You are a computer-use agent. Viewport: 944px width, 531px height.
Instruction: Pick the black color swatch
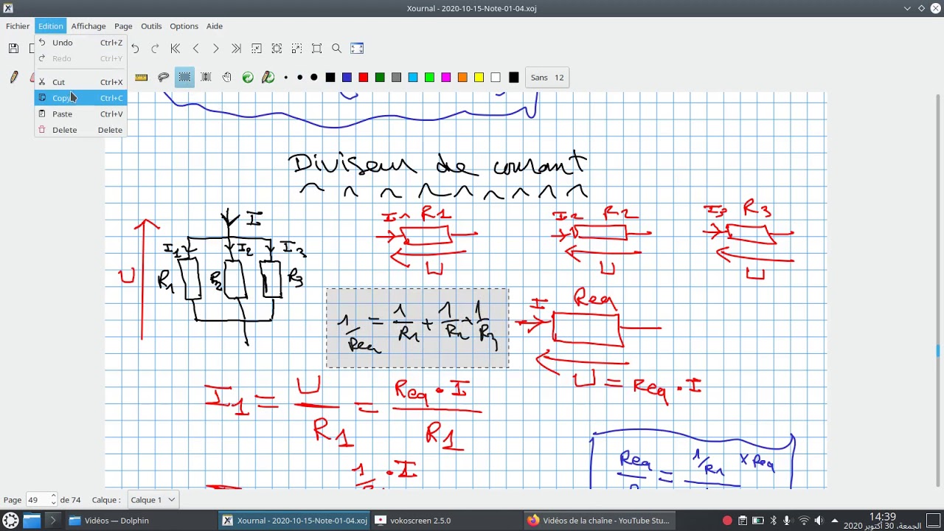[330, 77]
